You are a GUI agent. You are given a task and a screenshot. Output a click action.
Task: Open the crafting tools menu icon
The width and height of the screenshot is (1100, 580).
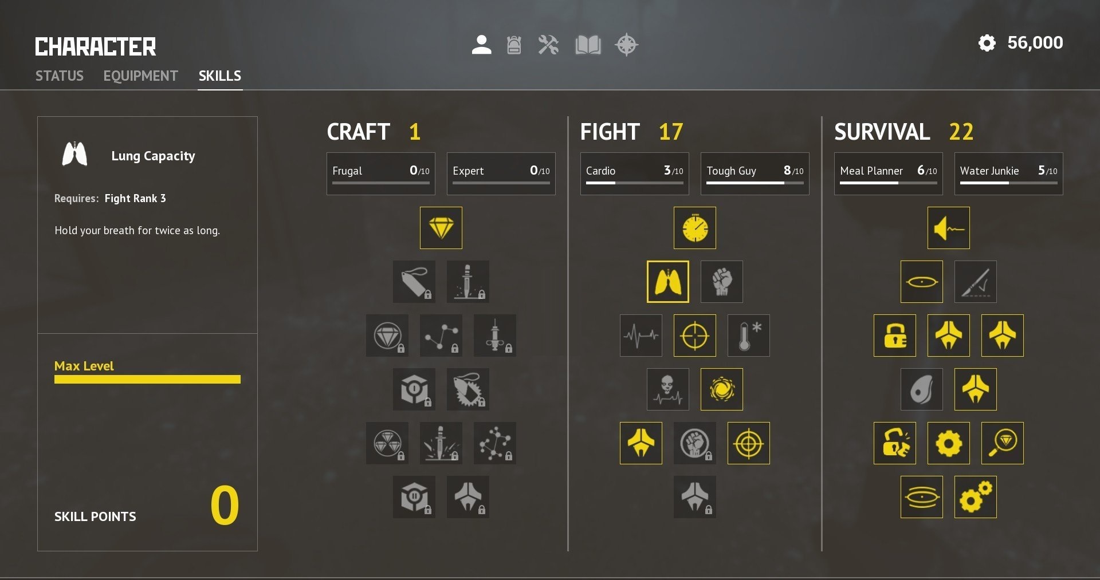pyautogui.click(x=548, y=45)
